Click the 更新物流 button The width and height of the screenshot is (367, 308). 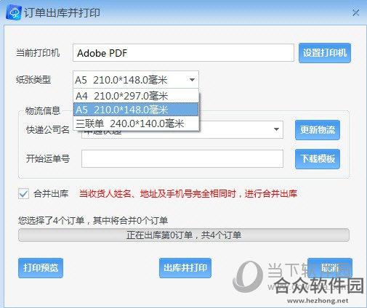318,130
